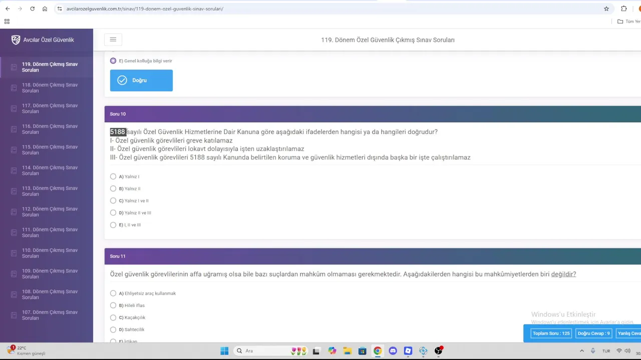Click the blue Doğru result button
Viewport: 641px width, 360px height.
(141, 80)
